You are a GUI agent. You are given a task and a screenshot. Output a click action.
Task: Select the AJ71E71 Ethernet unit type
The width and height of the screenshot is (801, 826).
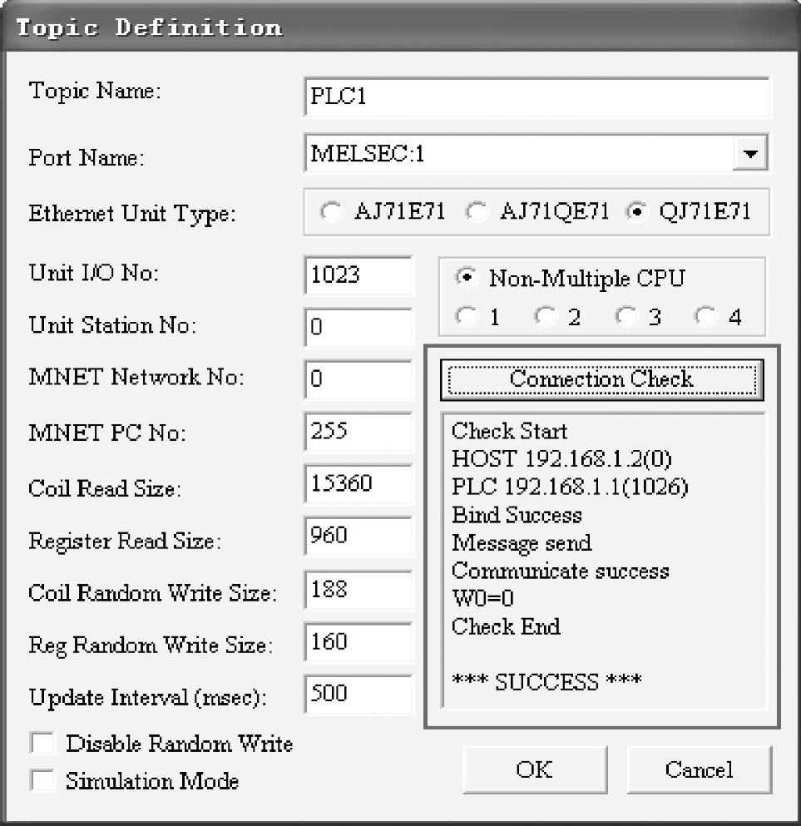pos(332,212)
